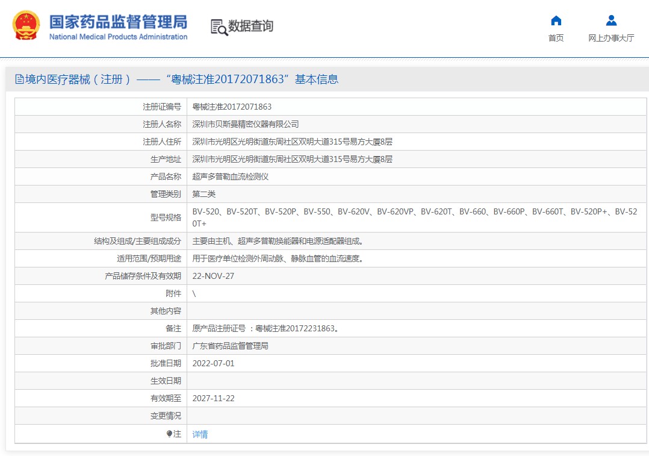Open 网上办事大厅 via its text label
Screen dimensions: 649x456
click(611, 38)
